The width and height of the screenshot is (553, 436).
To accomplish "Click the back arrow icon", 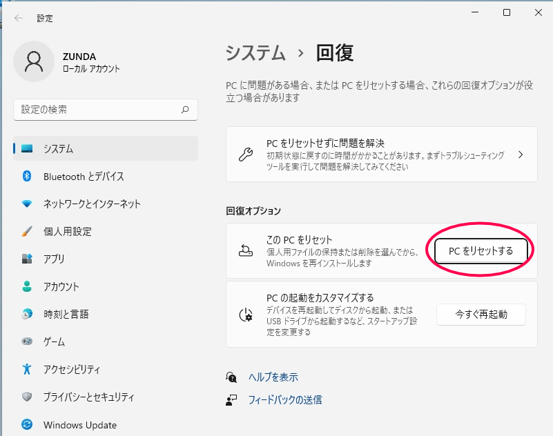I will tap(19, 18).
